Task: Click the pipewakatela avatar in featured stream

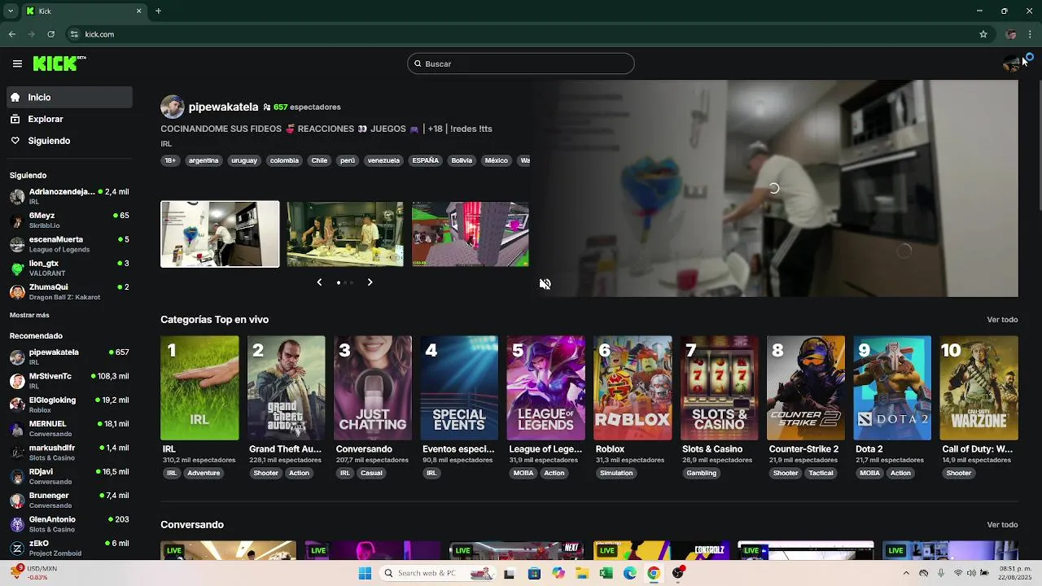Action: [x=172, y=107]
